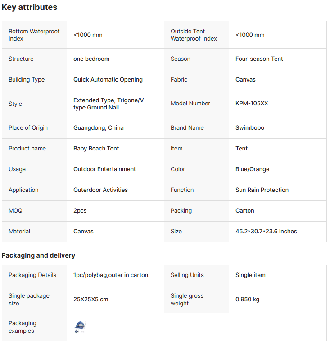The image size is (330, 345).
Task: Click the Blue/Orange color value
Action: tap(253, 169)
